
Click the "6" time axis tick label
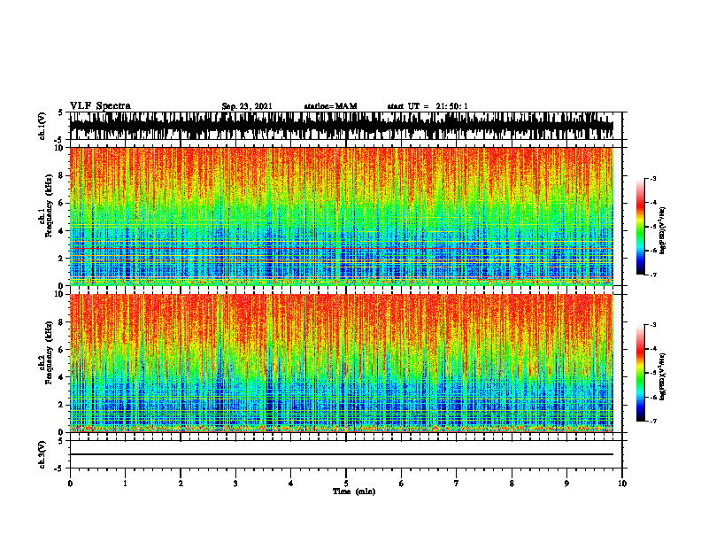[x=402, y=484]
